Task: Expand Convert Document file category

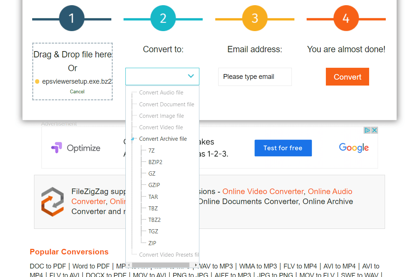Action: click(x=166, y=104)
